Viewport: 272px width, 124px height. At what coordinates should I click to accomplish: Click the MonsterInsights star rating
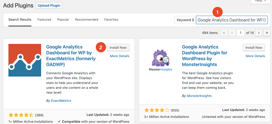tap(157, 110)
